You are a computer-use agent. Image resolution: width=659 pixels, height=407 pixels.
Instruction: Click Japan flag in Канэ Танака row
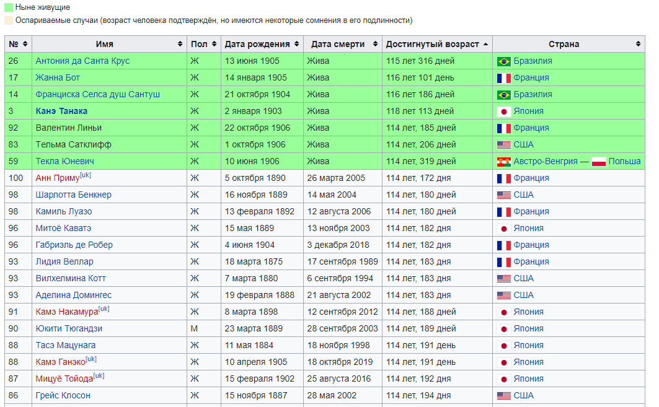click(503, 112)
